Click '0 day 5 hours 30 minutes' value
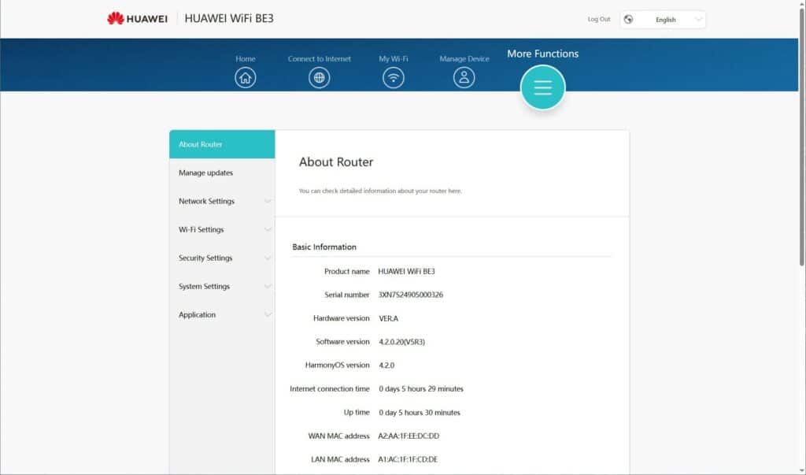806x475 pixels. click(x=420, y=413)
